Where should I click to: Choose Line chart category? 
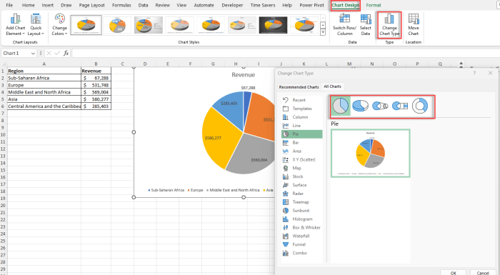(302, 126)
